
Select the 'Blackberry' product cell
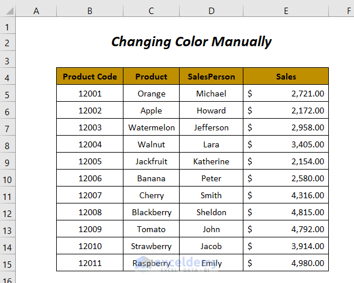(x=152, y=212)
